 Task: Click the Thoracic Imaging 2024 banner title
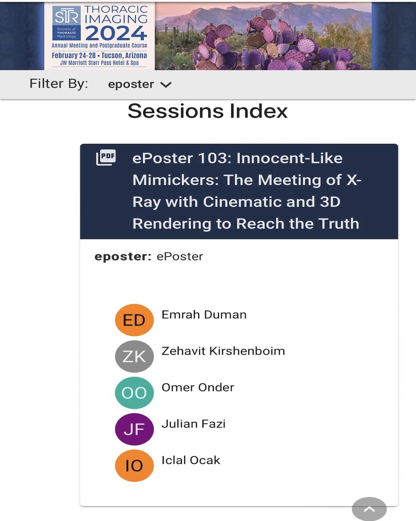(116, 23)
